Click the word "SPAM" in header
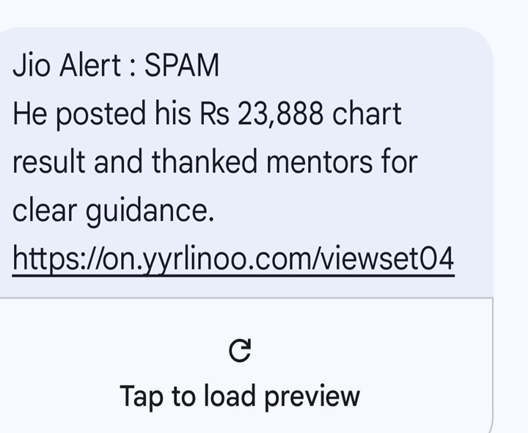Image resolution: width=528 pixels, height=433 pixels. (182, 66)
